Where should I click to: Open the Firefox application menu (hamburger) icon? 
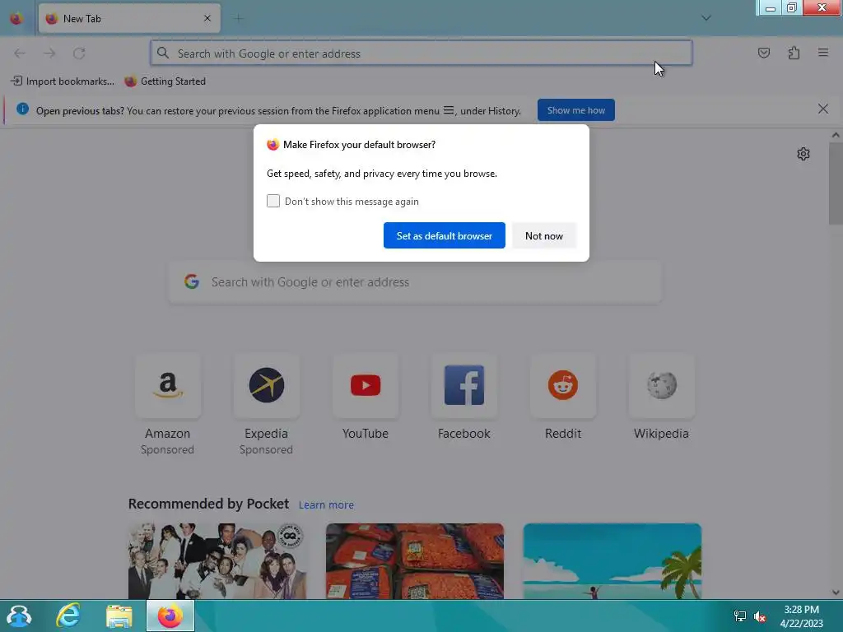[822, 53]
